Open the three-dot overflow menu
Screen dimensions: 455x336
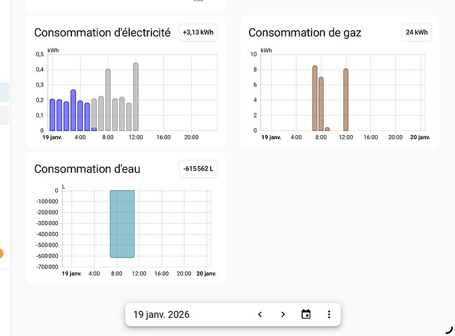click(x=329, y=314)
